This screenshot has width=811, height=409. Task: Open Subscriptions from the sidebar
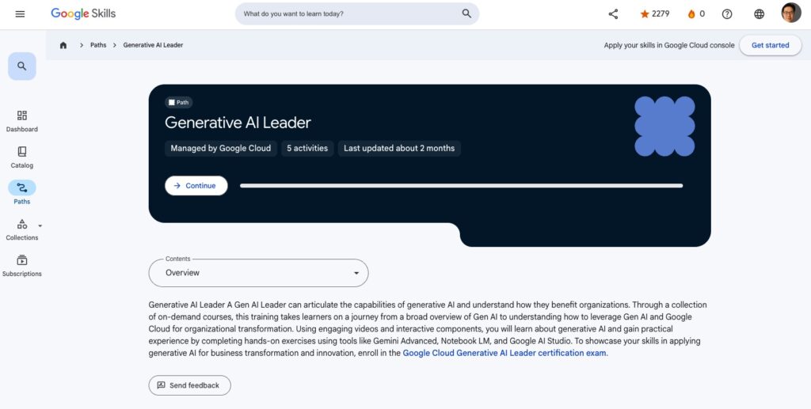[x=22, y=265]
